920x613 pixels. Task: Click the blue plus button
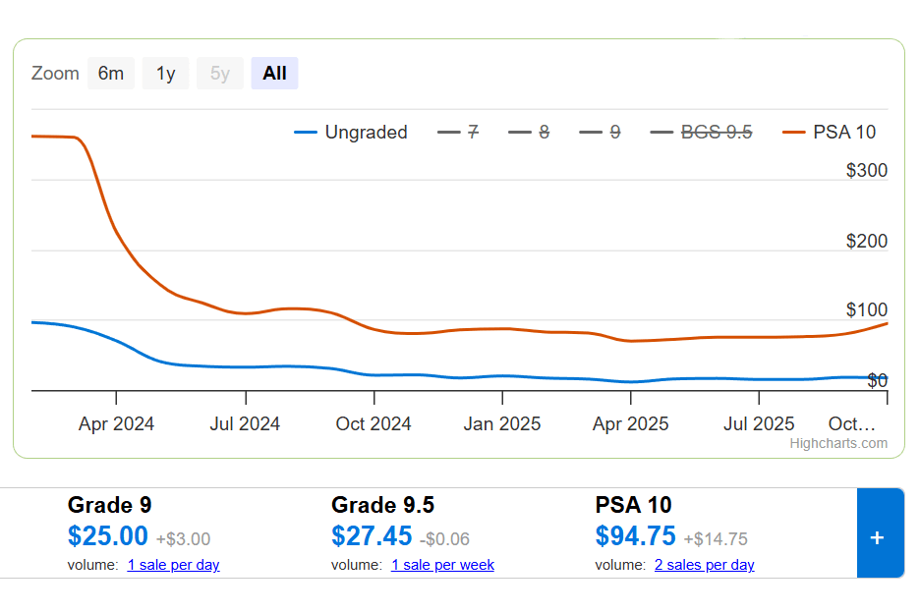coord(879,537)
